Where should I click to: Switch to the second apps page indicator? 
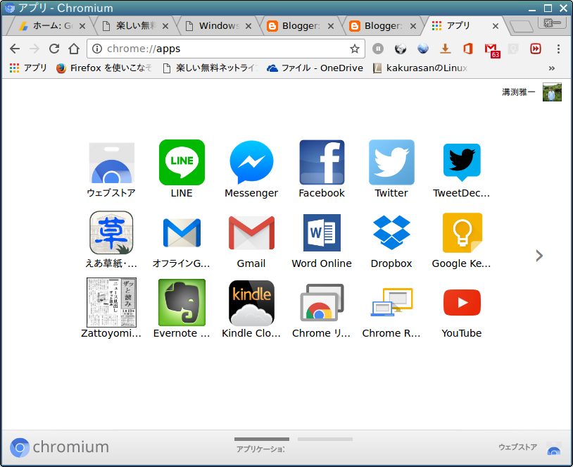(x=325, y=440)
